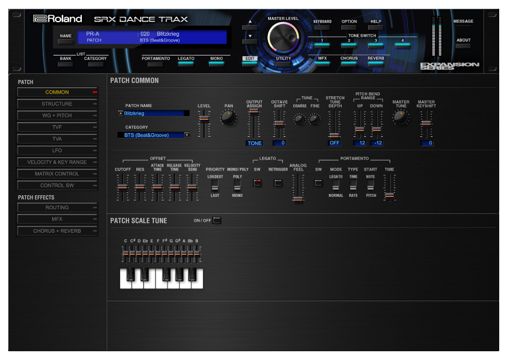Open the Matrix Control section
The width and height of the screenshot is (508, 360).
(x=57, y=174)
